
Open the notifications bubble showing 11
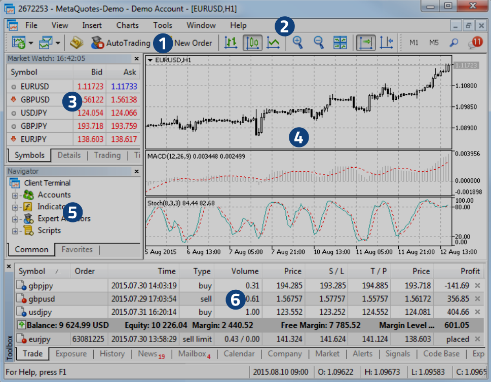click(x=475, y=43)
